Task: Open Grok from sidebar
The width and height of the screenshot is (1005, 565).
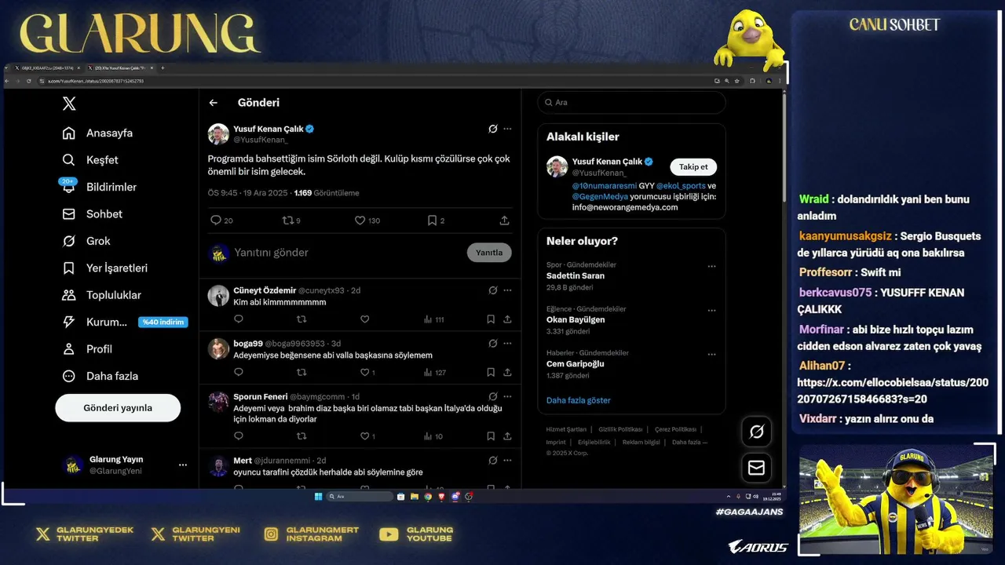Action: point(86,241)
